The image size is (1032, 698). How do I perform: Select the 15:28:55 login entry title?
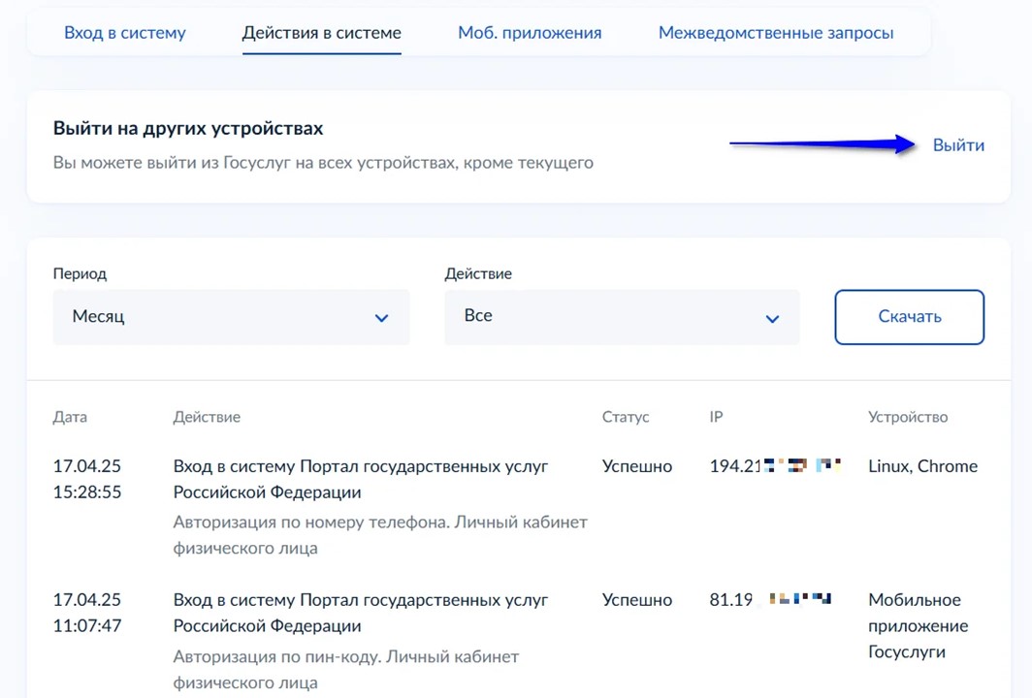coord(361,479)
